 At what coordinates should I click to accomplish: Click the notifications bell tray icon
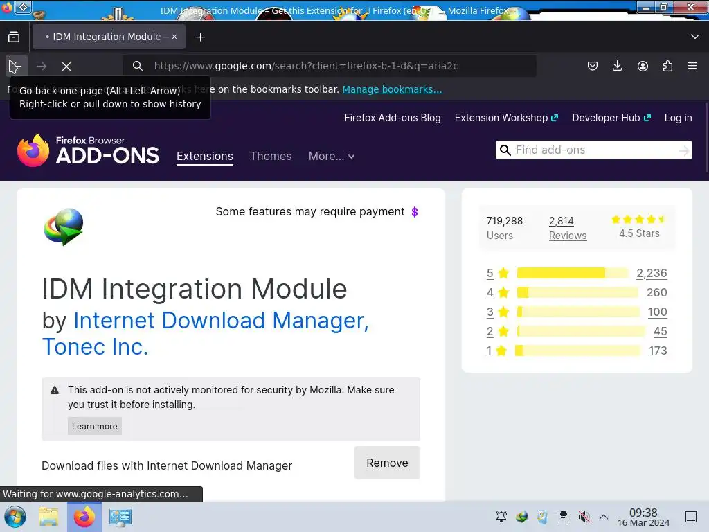pyautogui.click(x=501, y=517)
